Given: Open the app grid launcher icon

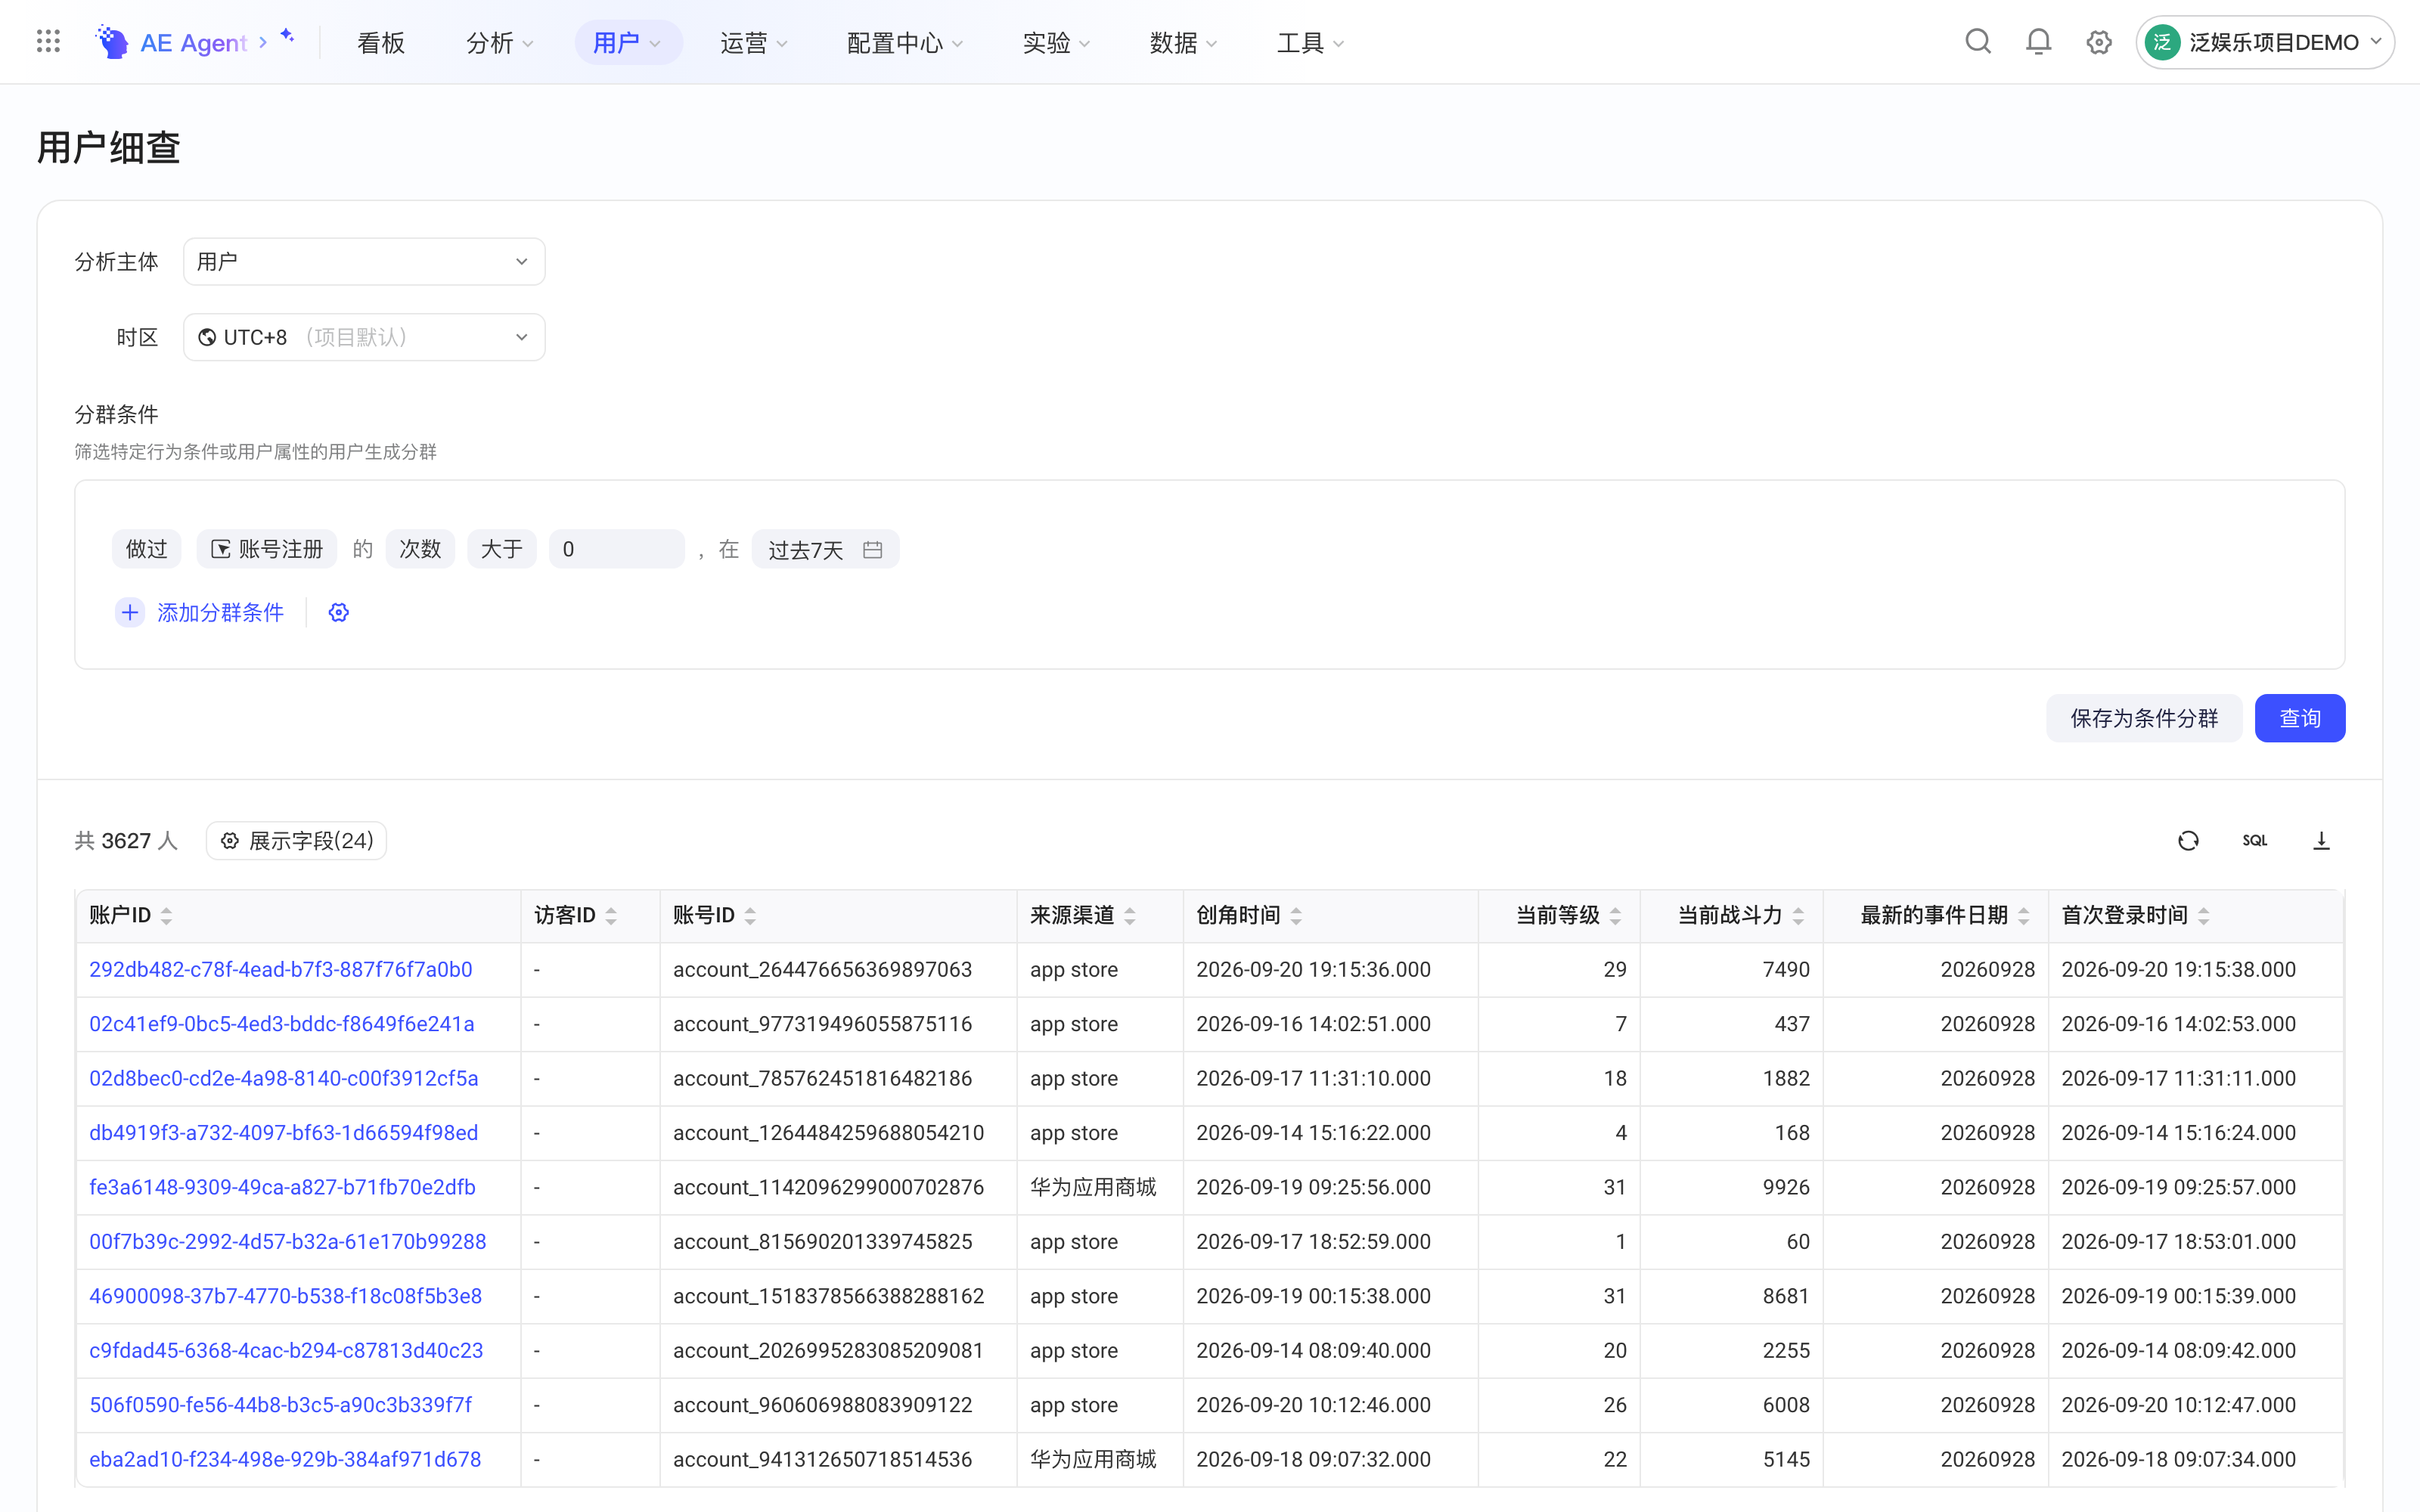Looking at the screenshot, I should tap(48, 42).
